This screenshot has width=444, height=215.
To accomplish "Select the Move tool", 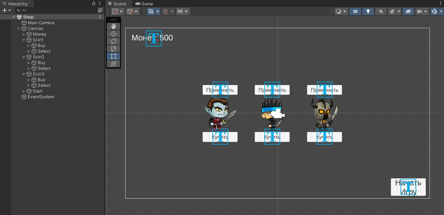I will click(x=114, y=34).
